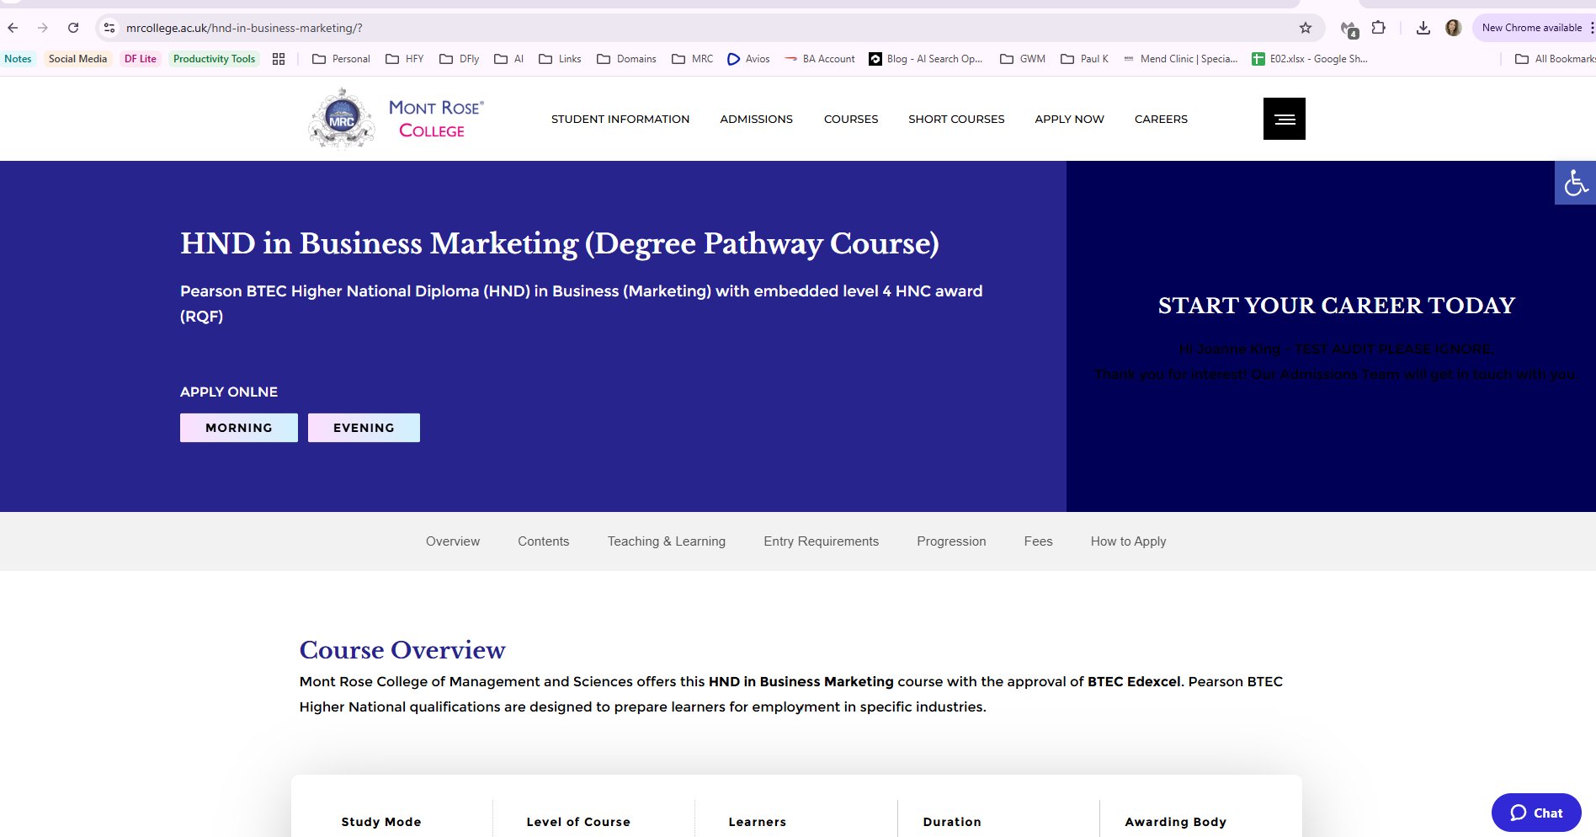Click the New Chrome available update button

point(1531,28)
